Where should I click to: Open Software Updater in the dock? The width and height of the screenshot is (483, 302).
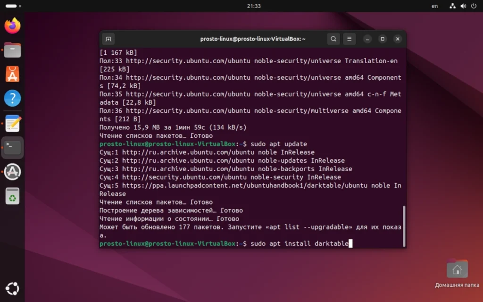[x=12, y=172]
